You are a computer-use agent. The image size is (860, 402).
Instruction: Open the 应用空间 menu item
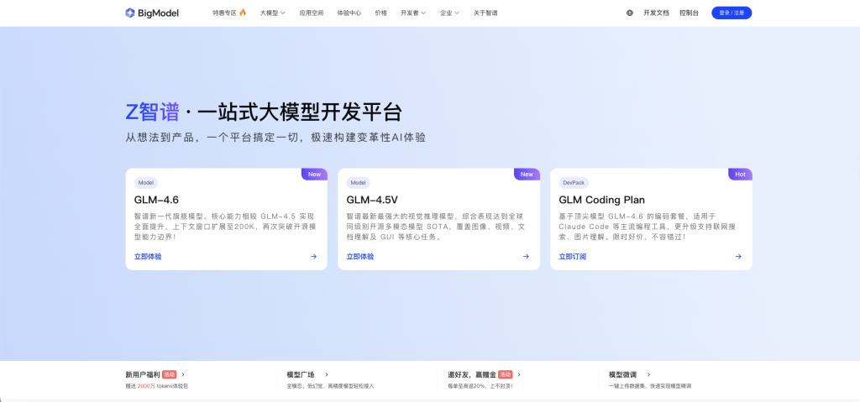click(x=311, y=13)
